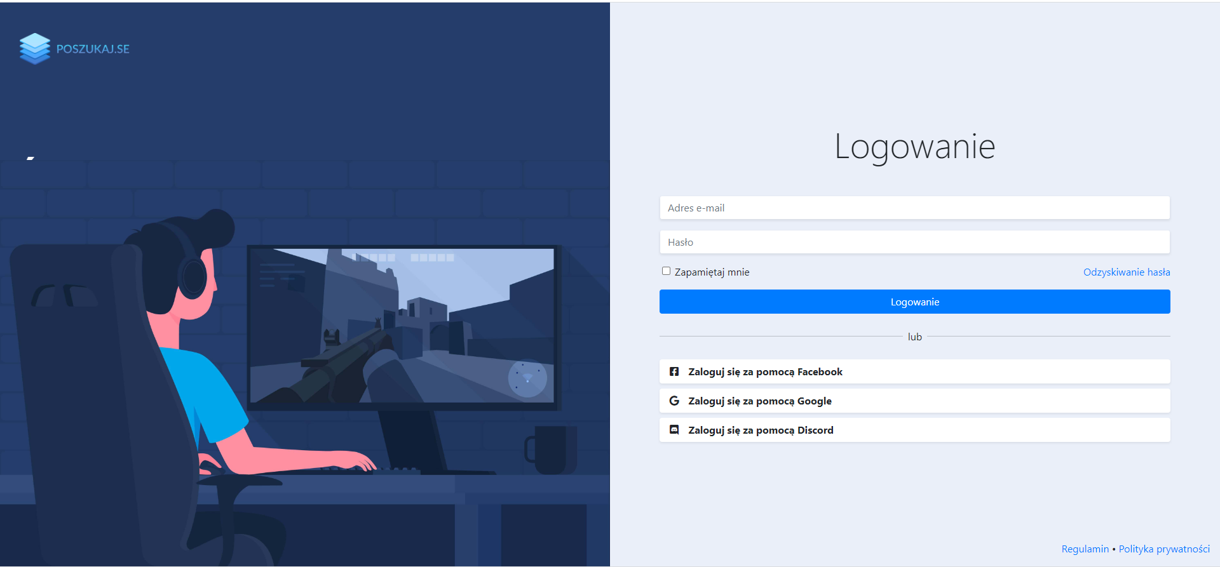Open the Regulamin link
This screenshot has width=1220, height=567.
coord(1085,549)
